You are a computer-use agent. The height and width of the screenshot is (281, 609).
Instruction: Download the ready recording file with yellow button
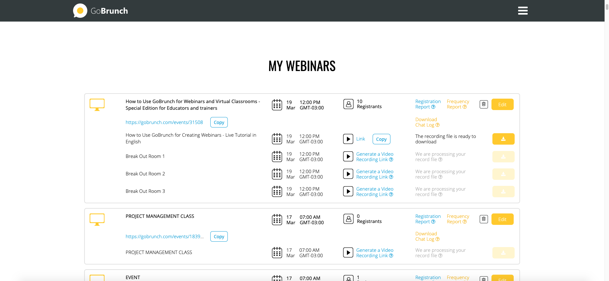(503, 139)
